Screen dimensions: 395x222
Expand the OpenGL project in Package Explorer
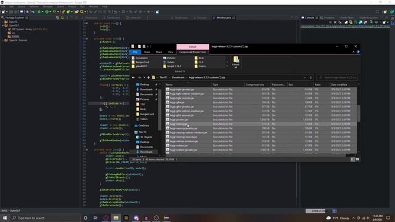(x=2, y=22)
